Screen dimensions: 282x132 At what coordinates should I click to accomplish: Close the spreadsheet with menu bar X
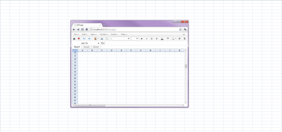(x=184, y=34)
